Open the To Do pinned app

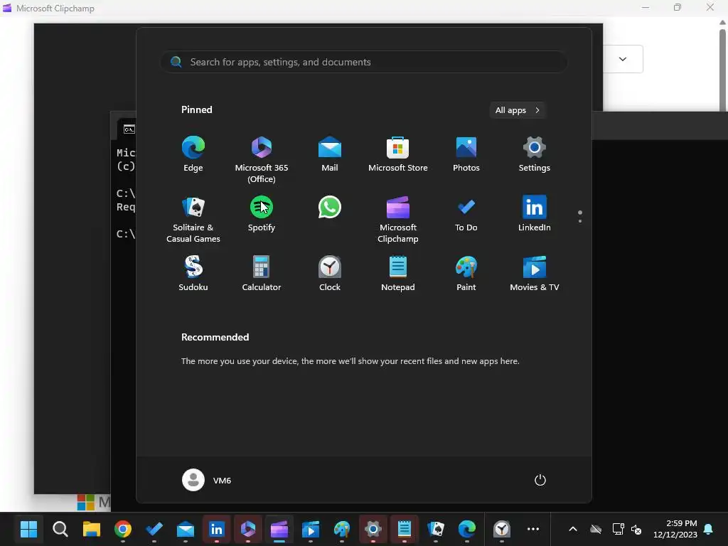click(466, 214)
